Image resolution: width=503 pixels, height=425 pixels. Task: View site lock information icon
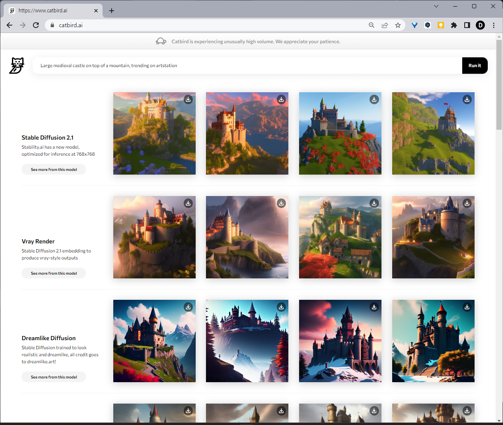(52, 25)
